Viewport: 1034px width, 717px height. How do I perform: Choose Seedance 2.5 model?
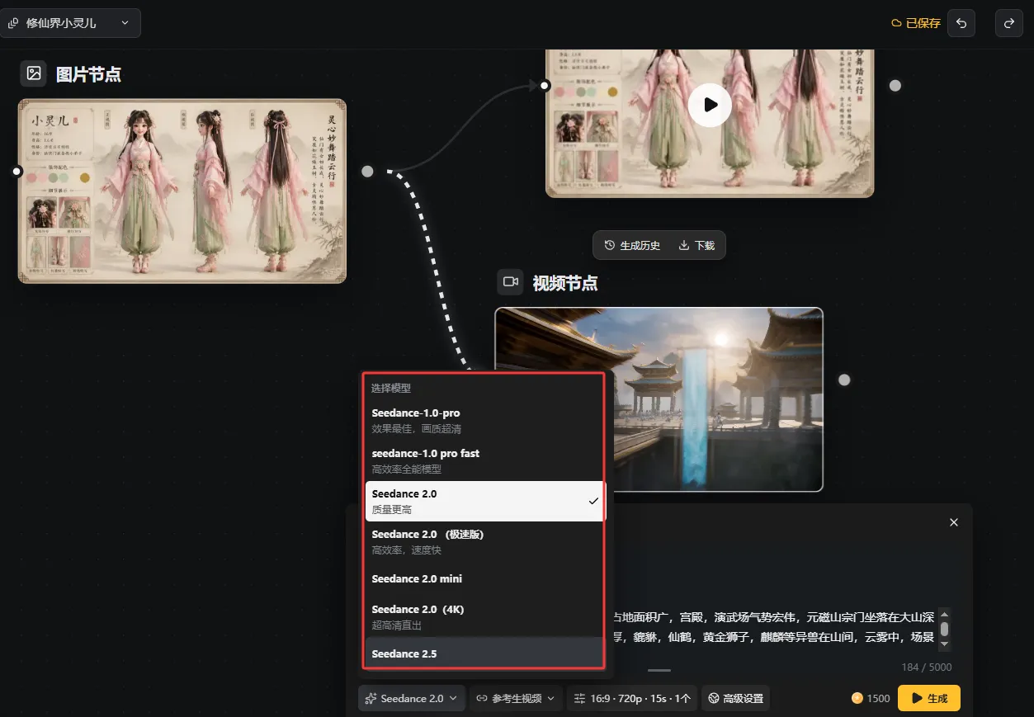click(x=484, y=653)
